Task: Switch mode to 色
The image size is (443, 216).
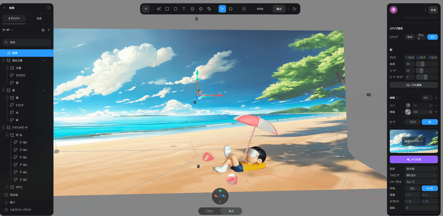Action: coord(430,122)
